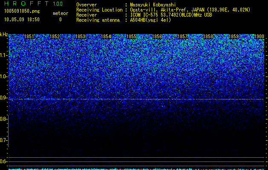Click the 1857 time marker
Image resolution: width=268 pixels, height=170 pixels.
tap(182, 37)
